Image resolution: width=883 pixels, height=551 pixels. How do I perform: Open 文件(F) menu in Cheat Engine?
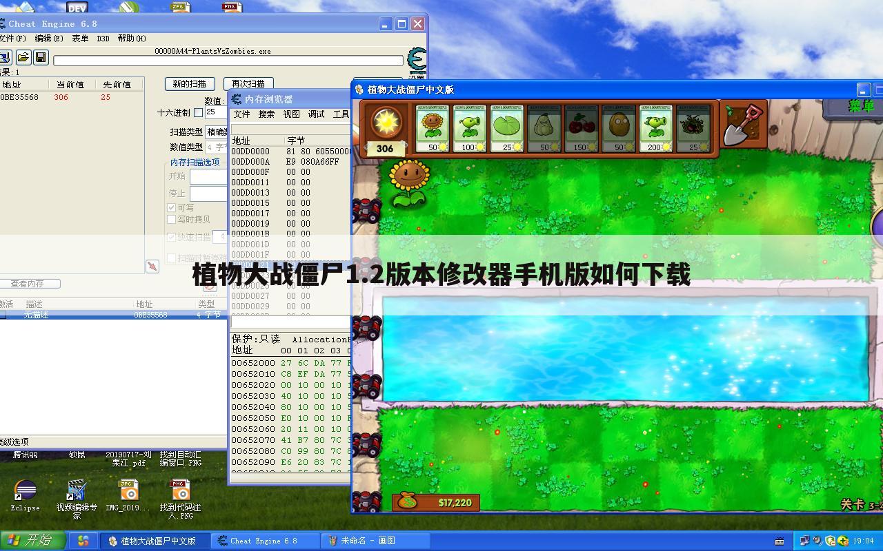12,39
